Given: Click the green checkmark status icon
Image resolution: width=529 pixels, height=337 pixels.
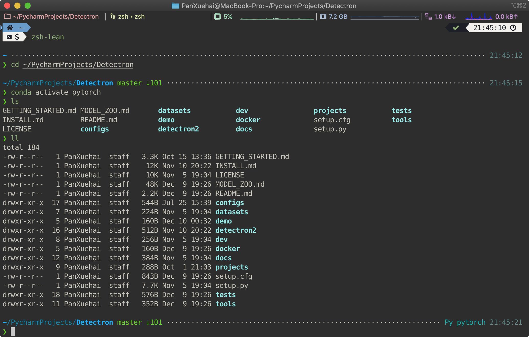Looking at the screenshot, I should point(456,28).
